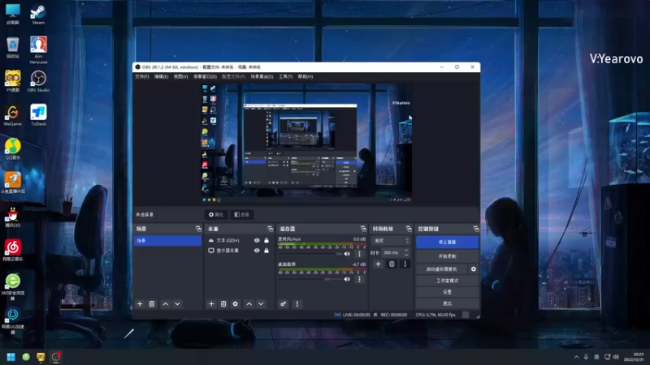The width and height of the screenshot is (650, 365).
Task: Open the 停靠窗口(D) menu
Action: (206, 76)
